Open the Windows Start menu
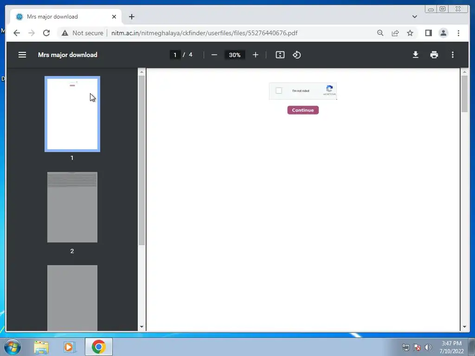Image resolution: width=475 pixels, height=356 pixels. point(12,347)
